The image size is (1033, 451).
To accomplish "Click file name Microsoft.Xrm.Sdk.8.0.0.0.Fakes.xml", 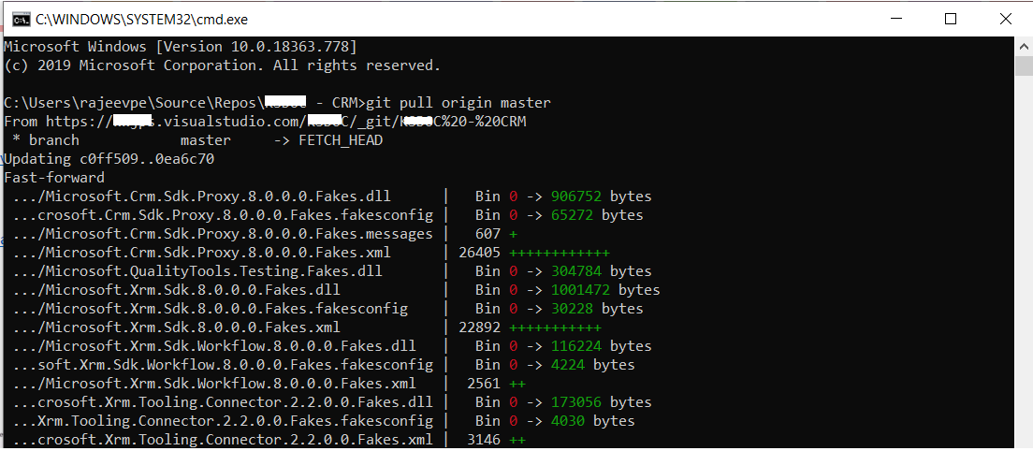I will 176,327.
